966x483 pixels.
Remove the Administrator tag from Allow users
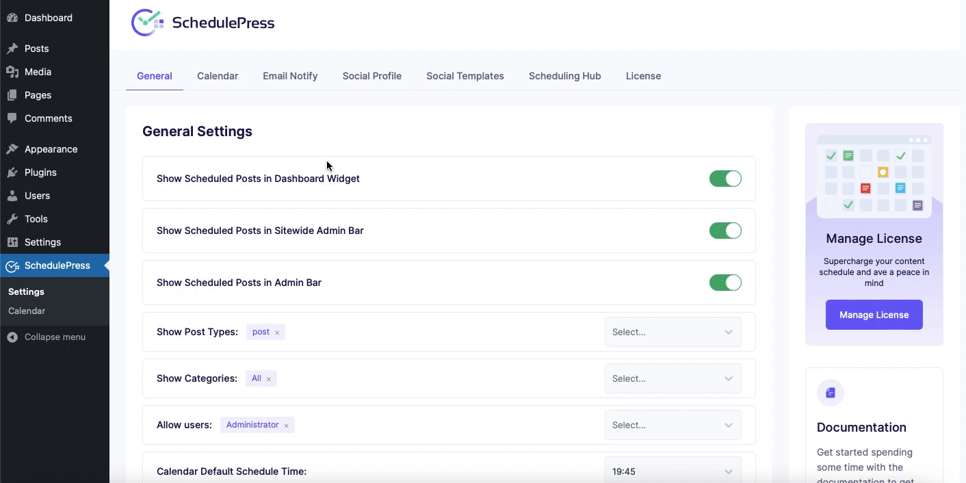pos(285,425)
